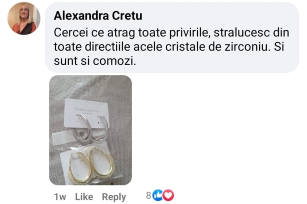Click the blue thumbs-up reaction icon
This screenshot has width=307, height=204.
point(158,195)
